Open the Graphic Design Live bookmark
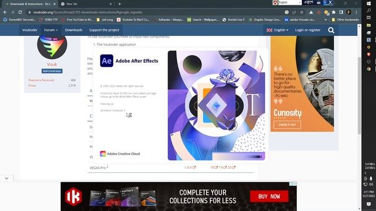 coord(265,19)
